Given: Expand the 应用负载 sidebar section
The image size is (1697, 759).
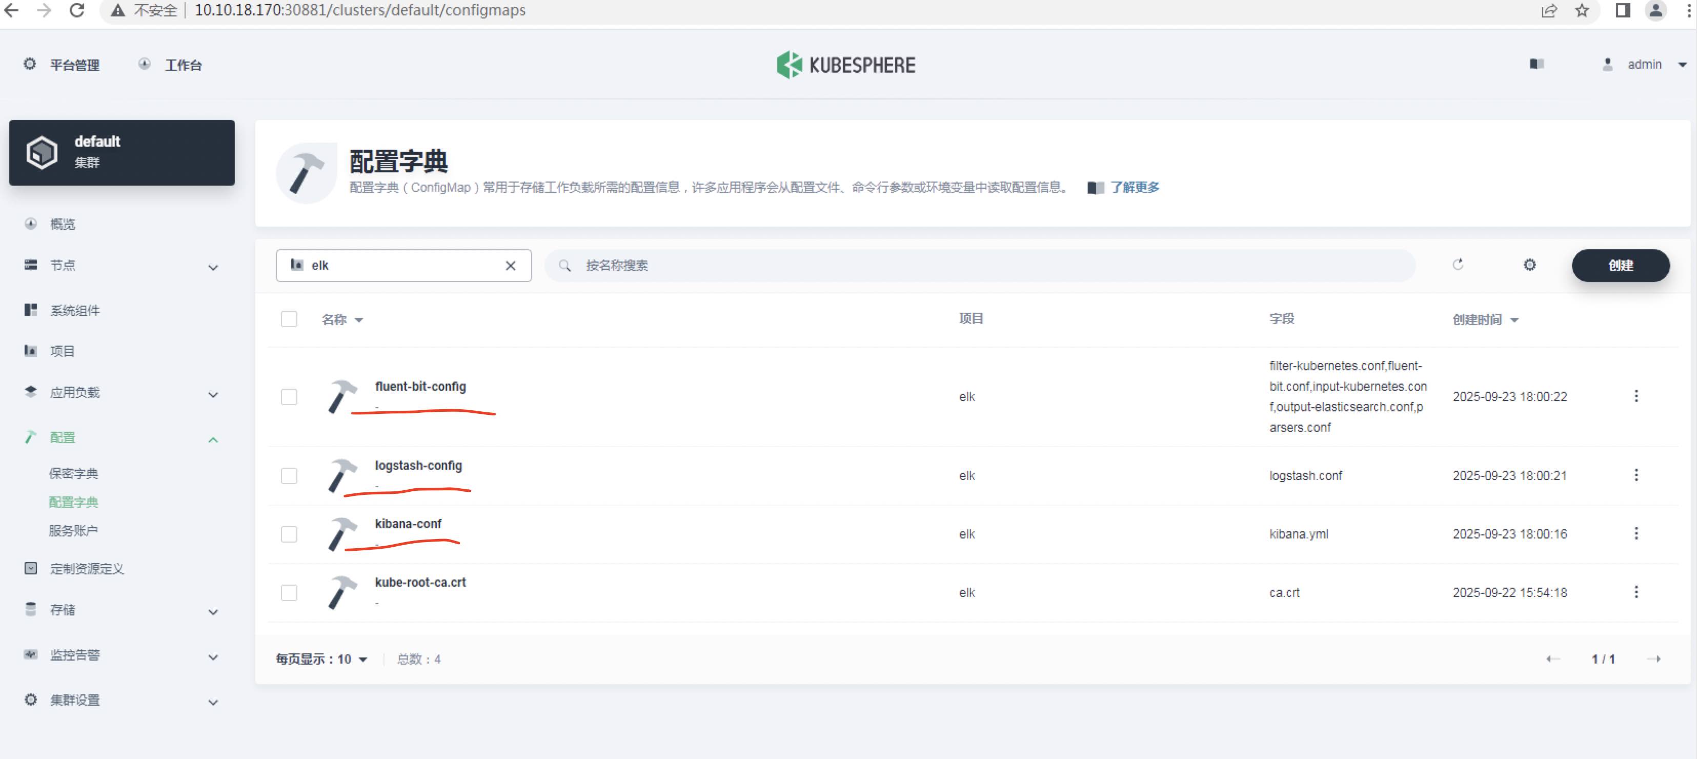Looking at the screenshot, I should click(x=75, y=392).
